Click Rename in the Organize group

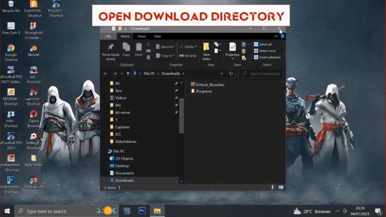pyautogui.click(x=188, y=55)
